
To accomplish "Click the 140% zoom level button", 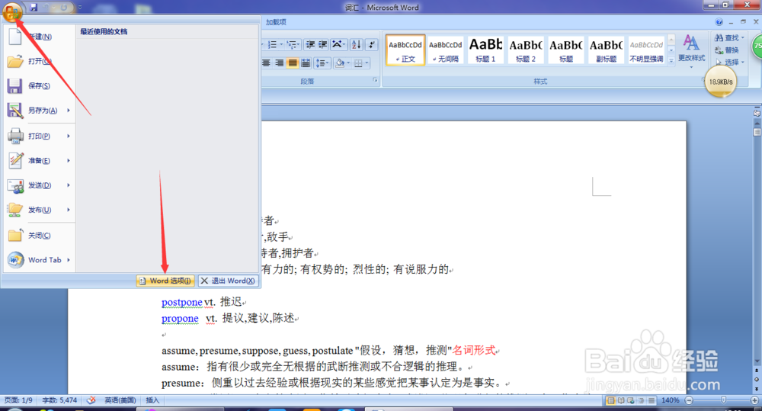I will (x=670, y=400).
